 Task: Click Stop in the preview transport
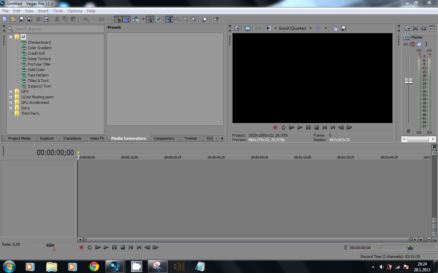(316, 127)
